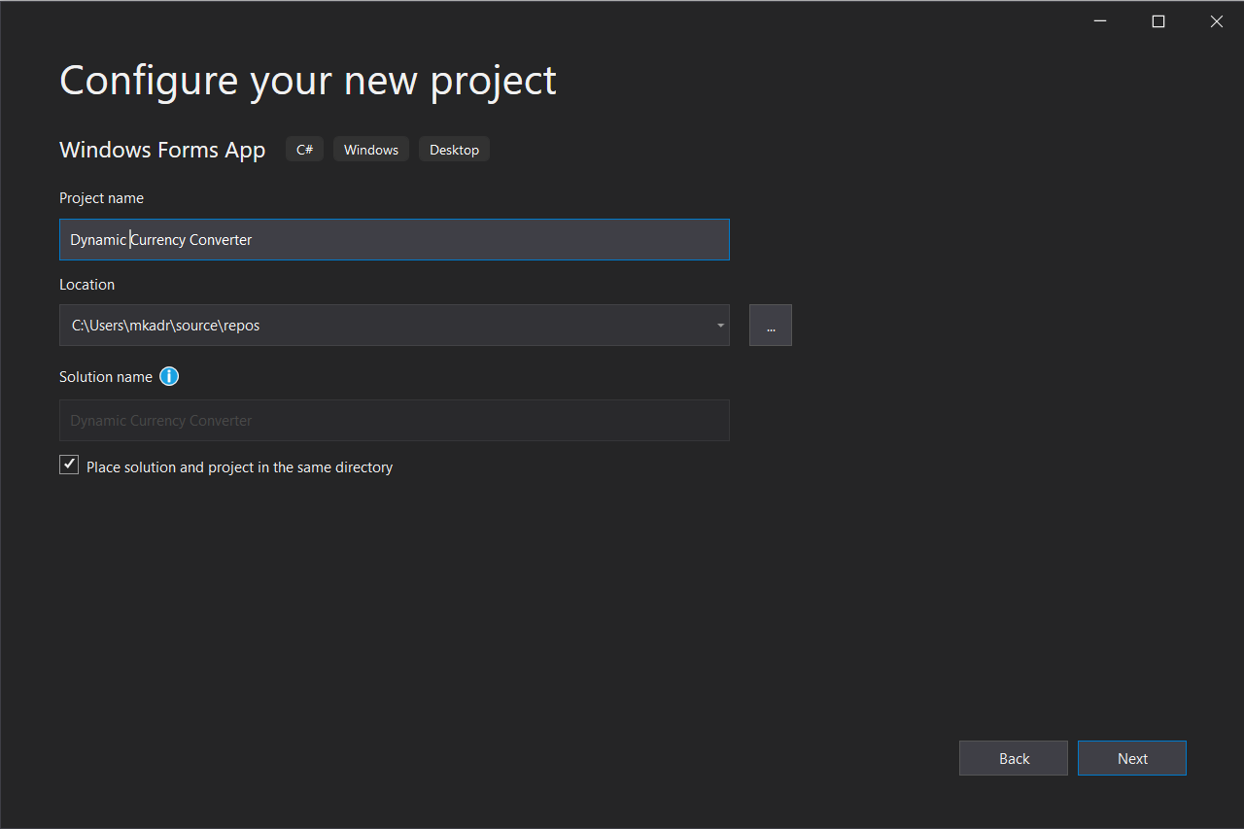Maximize the dialog window
This screenshot has height=829, width=1244.
tap(1158, 21)
